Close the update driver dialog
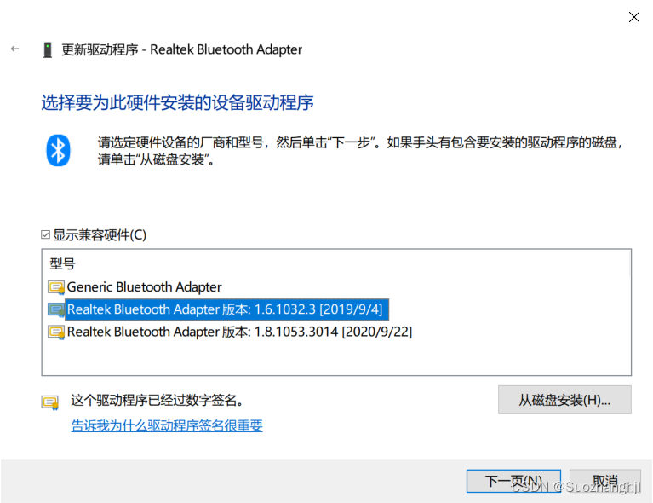 point(633,17)
